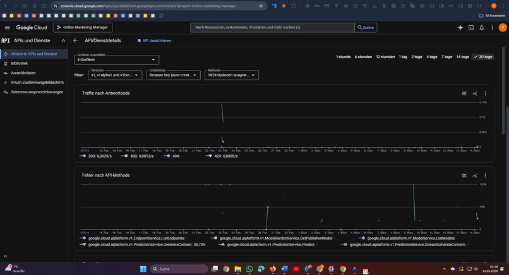Toggle legend on Traffic nach Antwortcode chart
Screen dimensions: 509x275
click(x=464, y=93)
